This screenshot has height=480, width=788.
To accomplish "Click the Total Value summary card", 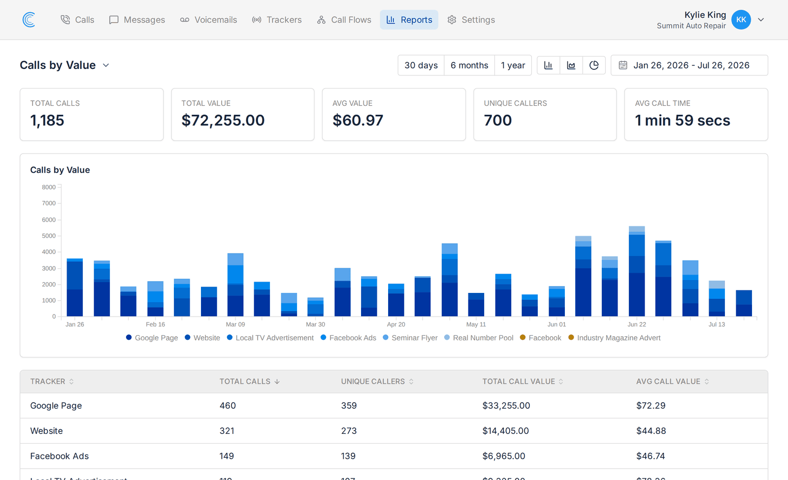I will [243, 115].
